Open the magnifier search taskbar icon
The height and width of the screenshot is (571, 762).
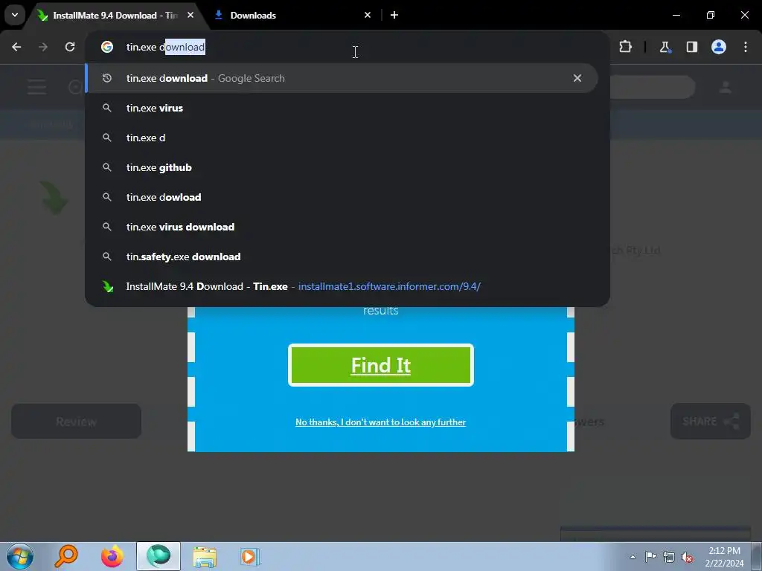tap(66, 556)
